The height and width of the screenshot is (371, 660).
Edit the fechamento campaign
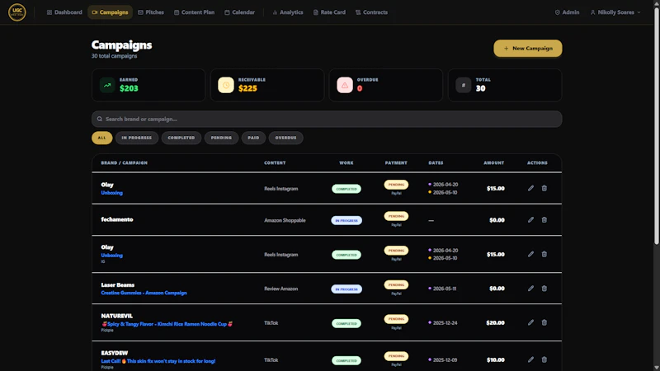(x=530, y=220)
